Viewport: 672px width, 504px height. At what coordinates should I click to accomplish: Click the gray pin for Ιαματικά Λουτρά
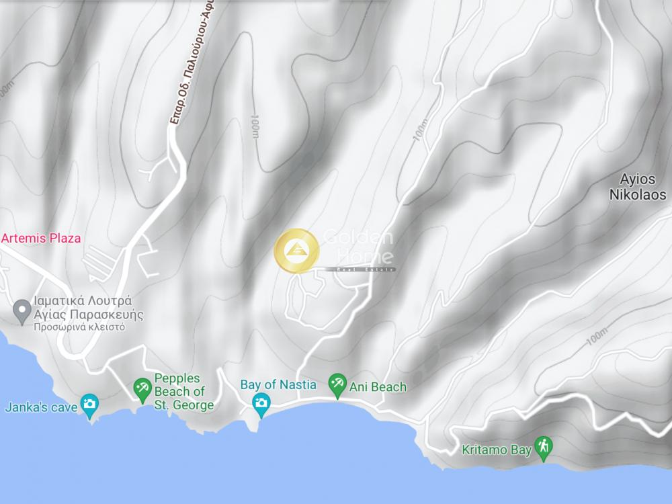(22, 311)
